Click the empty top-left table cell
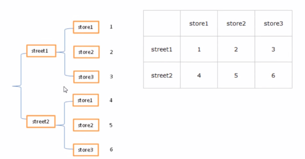Viewport: 305px width, 159px height. pos(162,23)
